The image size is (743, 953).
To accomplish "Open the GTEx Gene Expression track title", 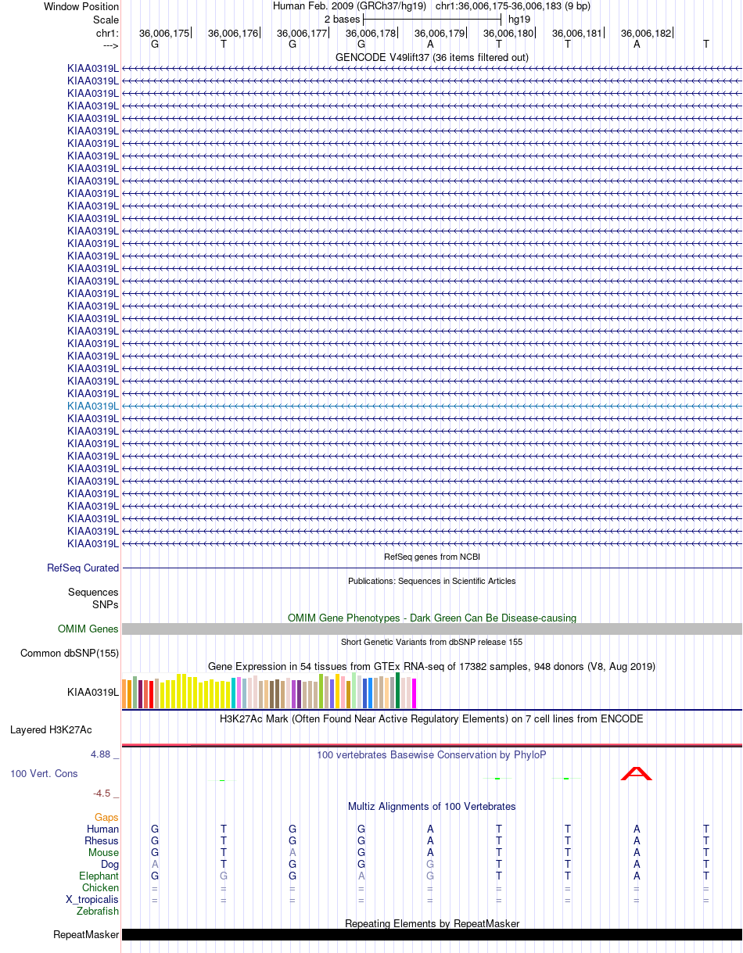I will point(432,666).
